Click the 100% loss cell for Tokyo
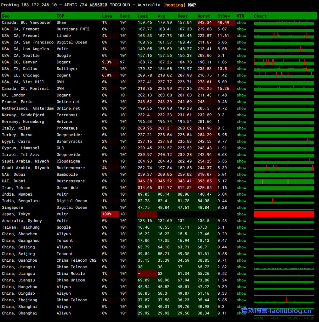The image size is (319, 322). click(110, 214)
